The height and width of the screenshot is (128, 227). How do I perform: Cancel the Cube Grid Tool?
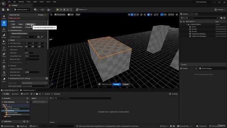click(x=126, y=84)
